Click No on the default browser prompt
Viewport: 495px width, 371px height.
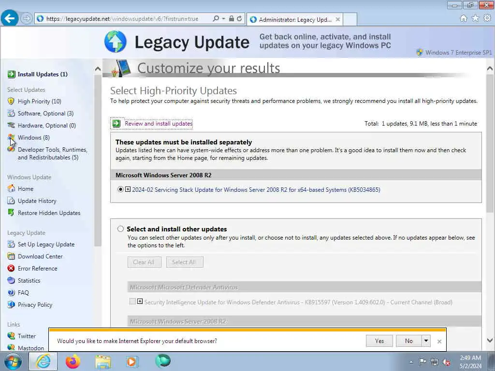[409, 341]
